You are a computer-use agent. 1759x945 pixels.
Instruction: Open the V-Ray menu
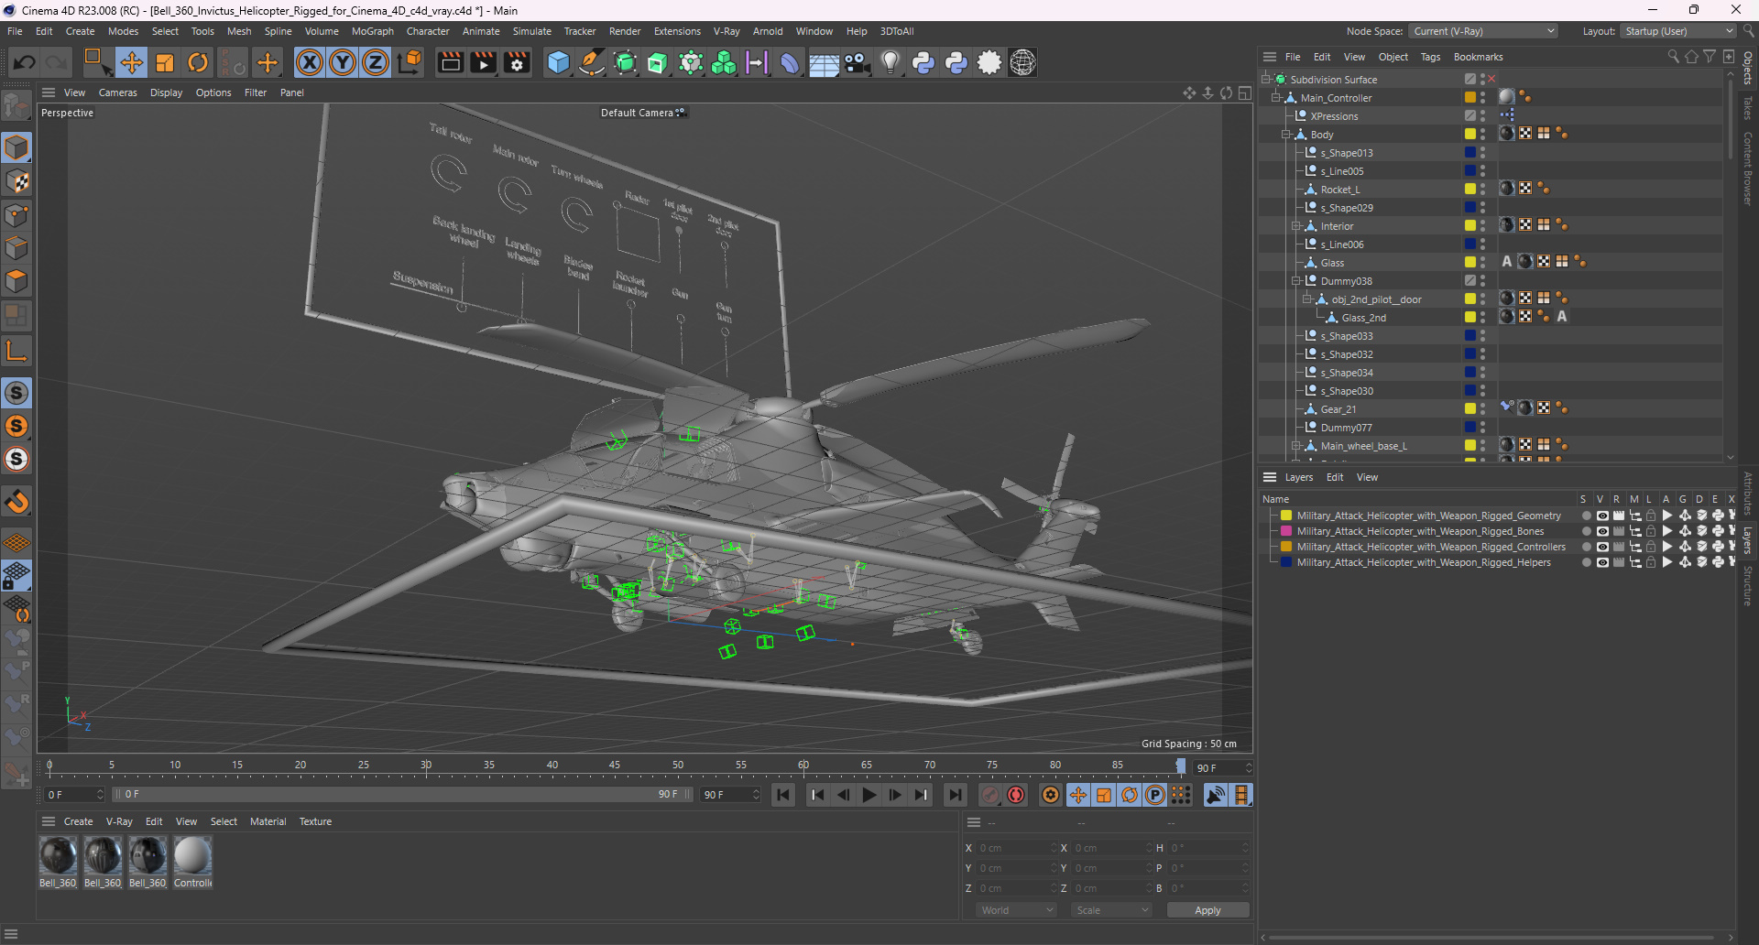(x=727, y=31)
